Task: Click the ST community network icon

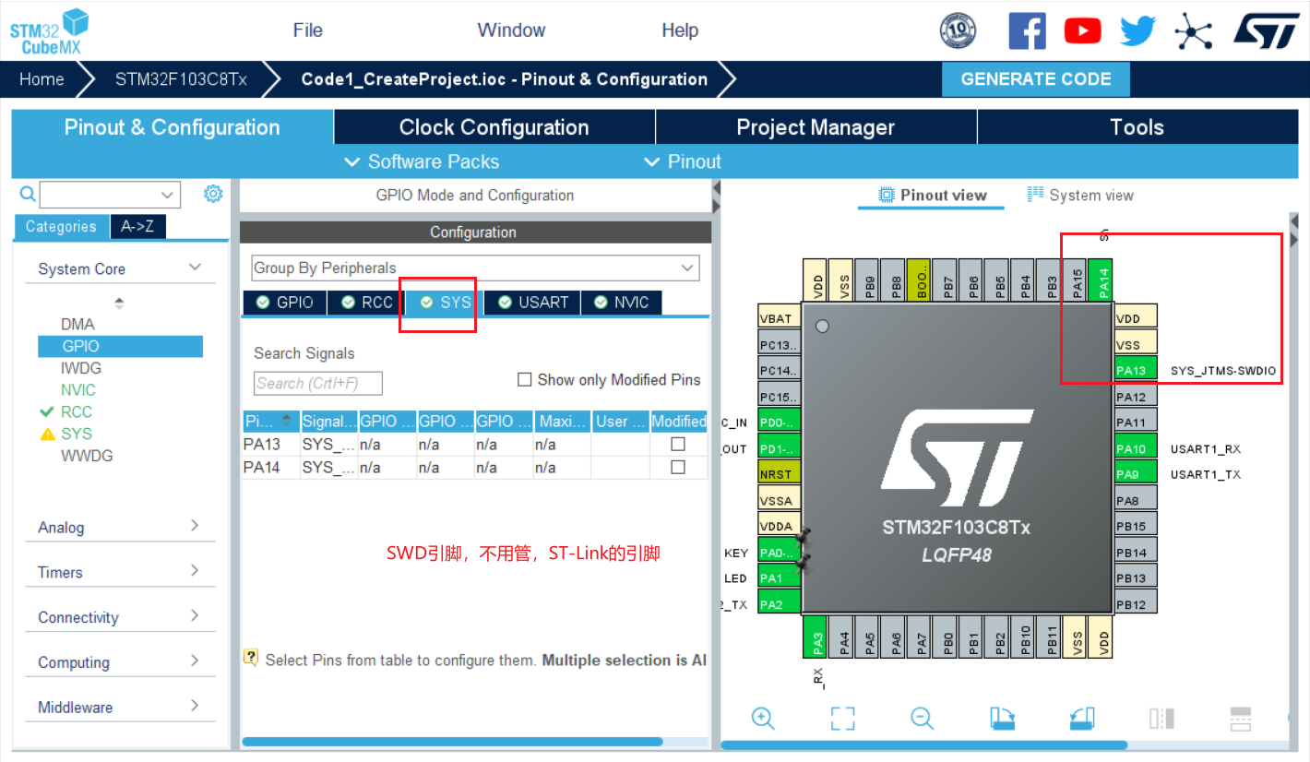Action: (x=1192, y=31)
